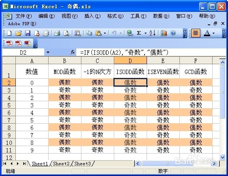Click the Email envelope toolbar icon
The width and height of the screenshot is (228, 176).
pyautogui.click(x=46, y=33)
